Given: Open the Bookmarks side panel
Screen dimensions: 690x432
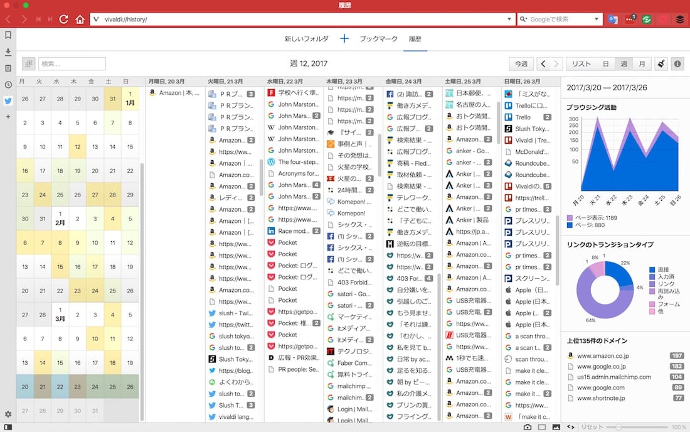Looking at the screenshot, I should 8,35.
